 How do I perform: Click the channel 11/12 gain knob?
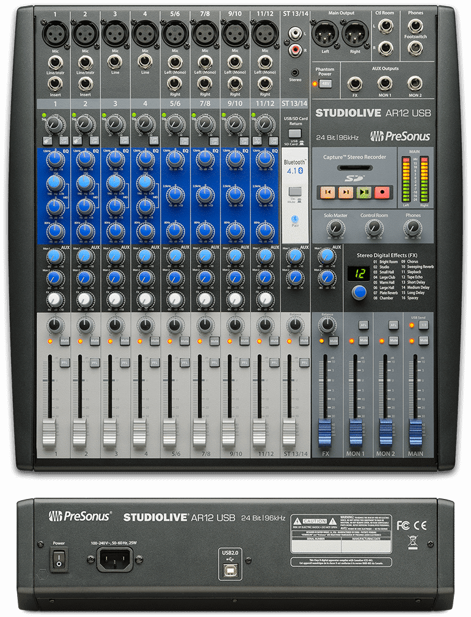[x=265, y=125]
